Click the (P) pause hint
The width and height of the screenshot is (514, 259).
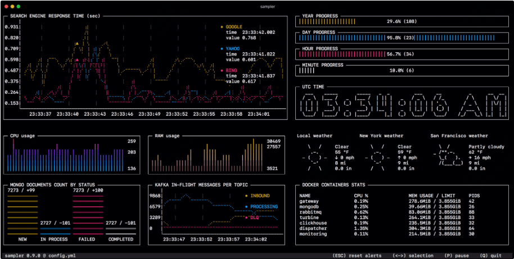[456, 255]
